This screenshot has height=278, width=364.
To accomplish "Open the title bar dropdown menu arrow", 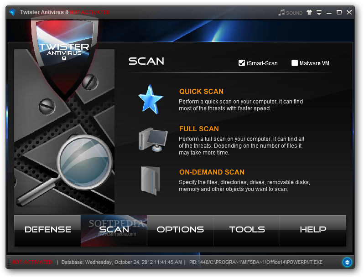I will [319, 12].
